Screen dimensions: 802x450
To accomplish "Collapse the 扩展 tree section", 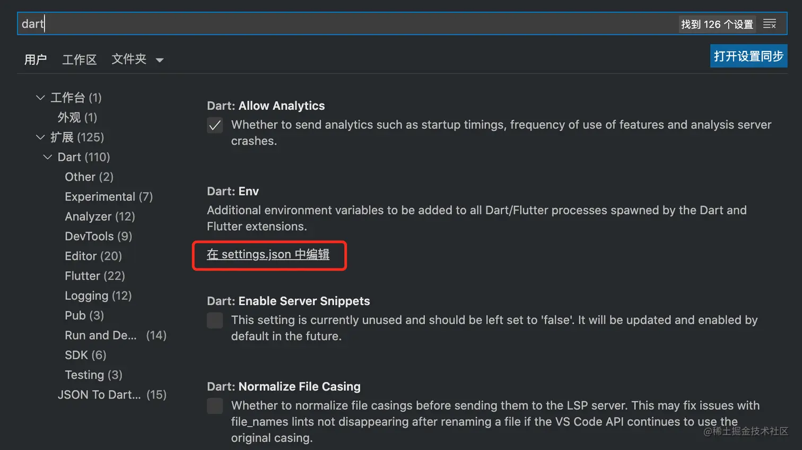I will tap(40, 137).
